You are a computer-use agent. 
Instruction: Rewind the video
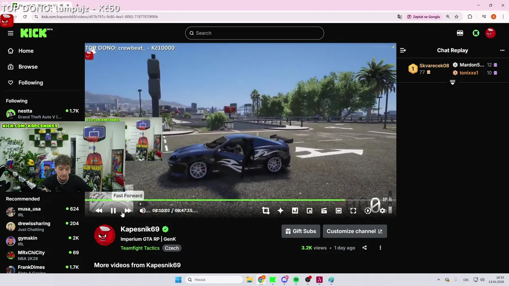(99, 211)
